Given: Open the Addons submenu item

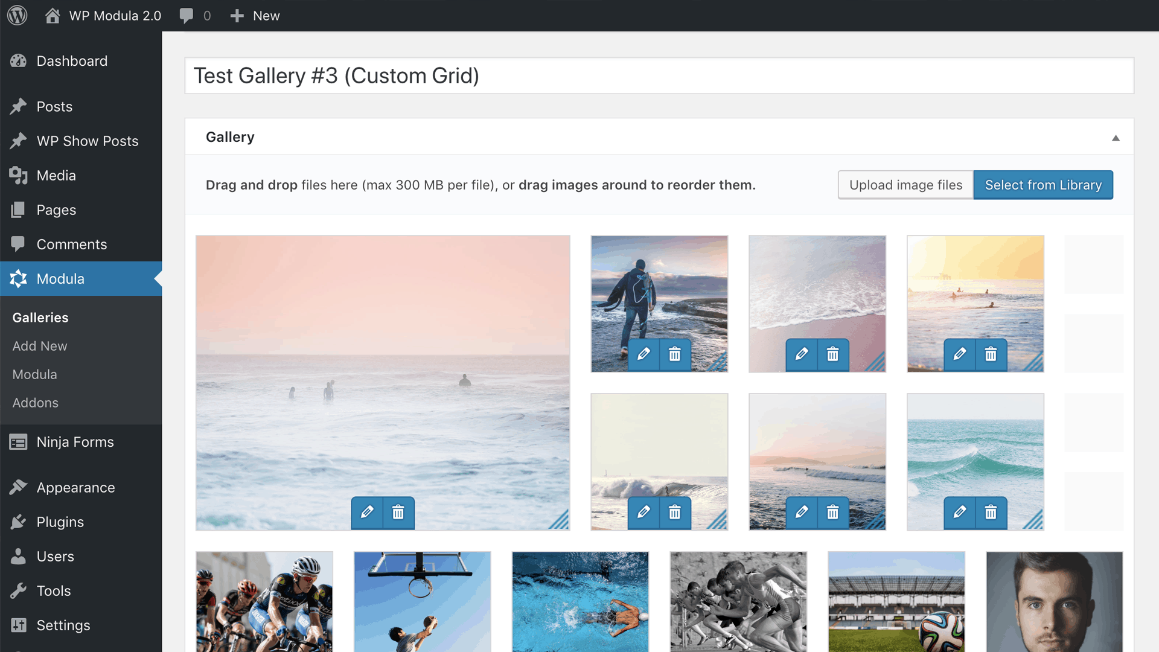Looking at the screenshot, I should pyautogui.click(x=36, y=403).
